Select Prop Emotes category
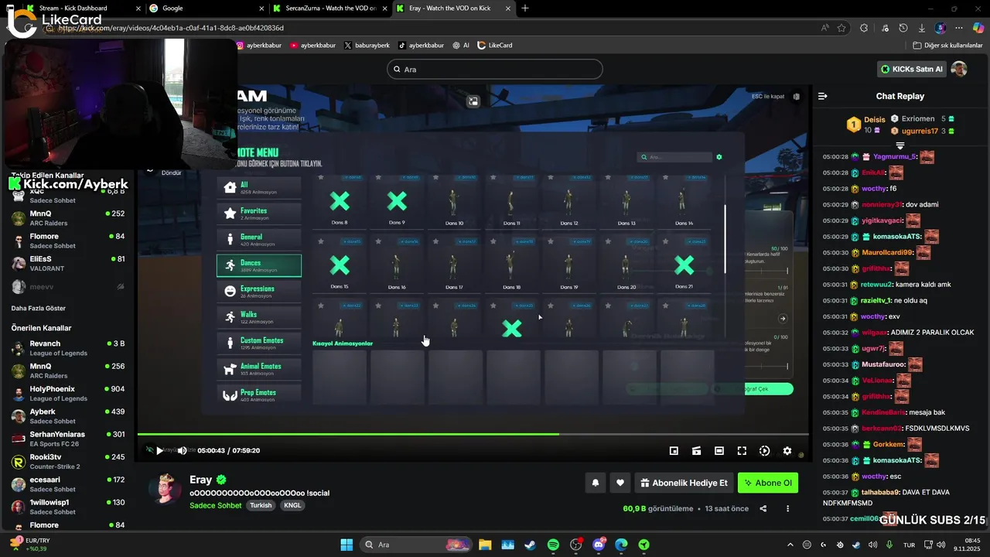Screen dimensions: 990x557 [259, 395]
